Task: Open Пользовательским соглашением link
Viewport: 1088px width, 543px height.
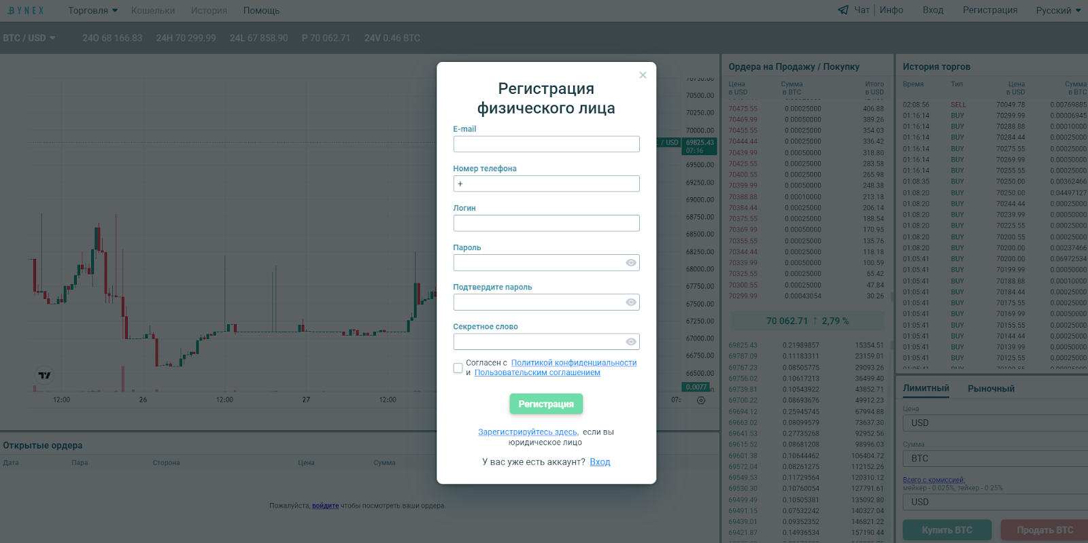Action: (537, 372)
